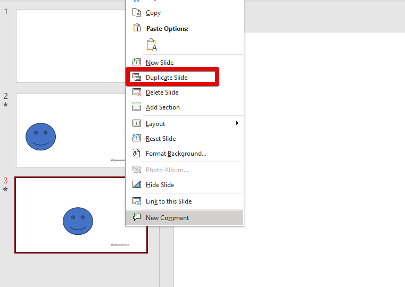Choose Duplicate Slide from the menu
The image size is (405, 287).
coord(167,78)
